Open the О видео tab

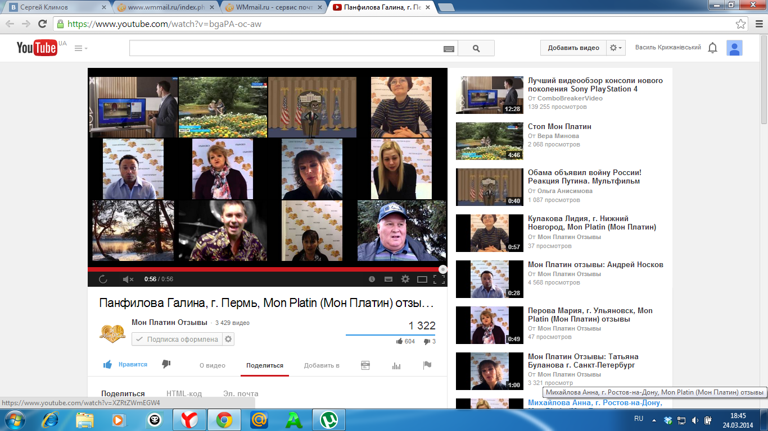[x=213, y=365]
